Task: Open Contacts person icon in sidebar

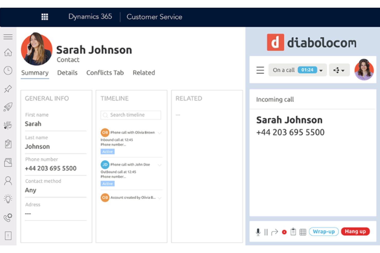Action: [8, 181]
